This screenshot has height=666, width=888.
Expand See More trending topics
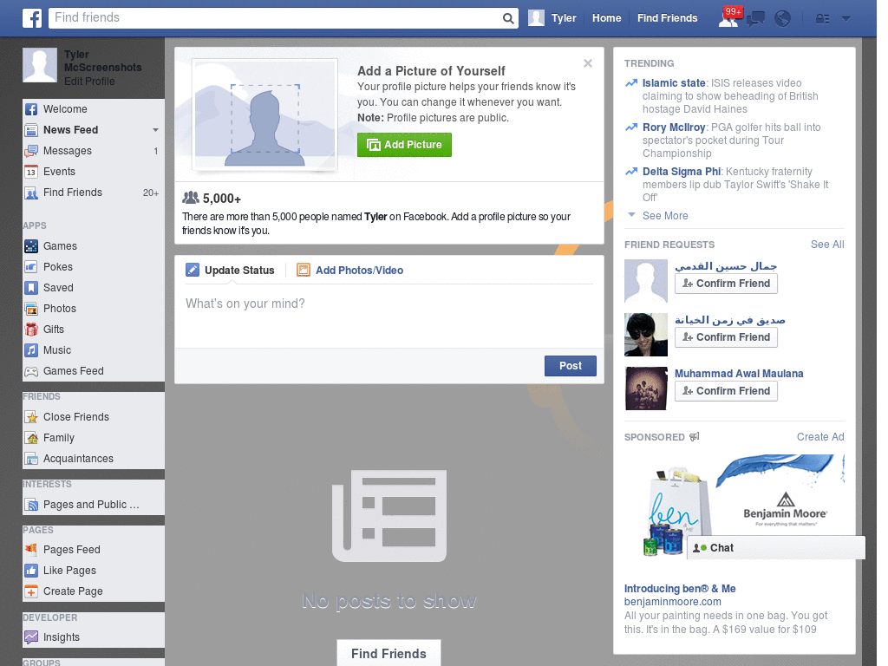point(665,216)
